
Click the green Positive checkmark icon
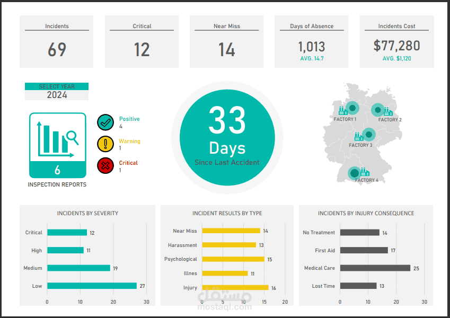[105, 122]
